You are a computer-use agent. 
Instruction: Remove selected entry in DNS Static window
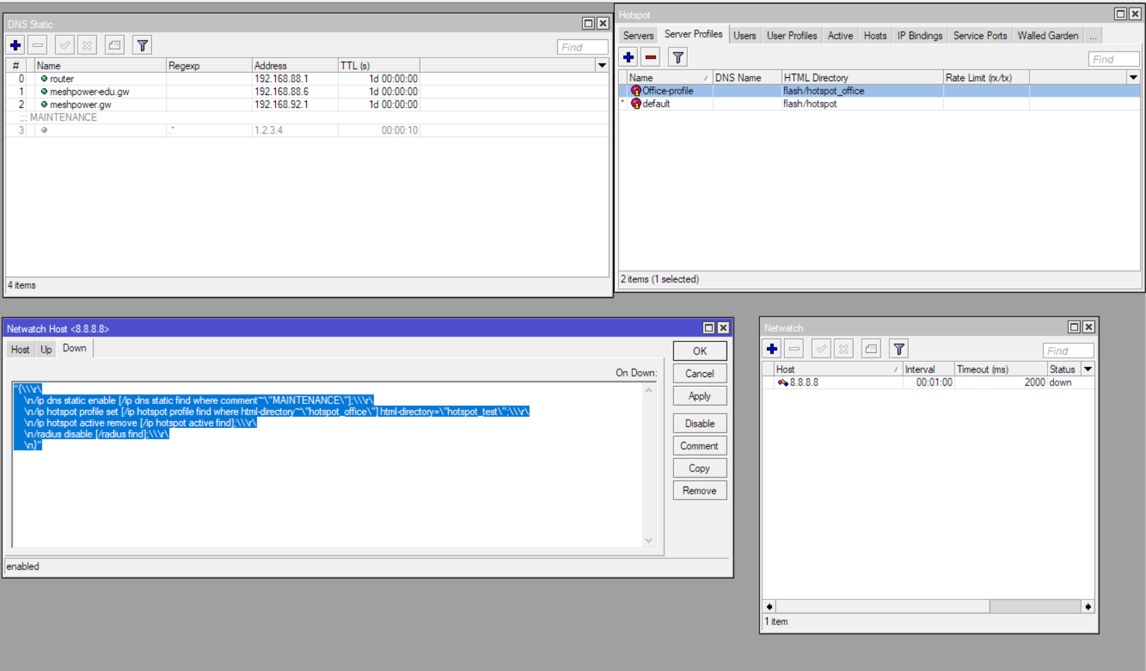38,45
